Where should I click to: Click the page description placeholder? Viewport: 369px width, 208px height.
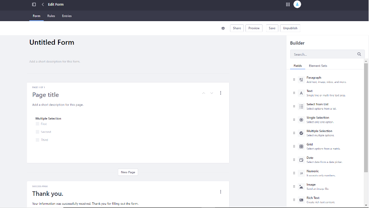58,105
